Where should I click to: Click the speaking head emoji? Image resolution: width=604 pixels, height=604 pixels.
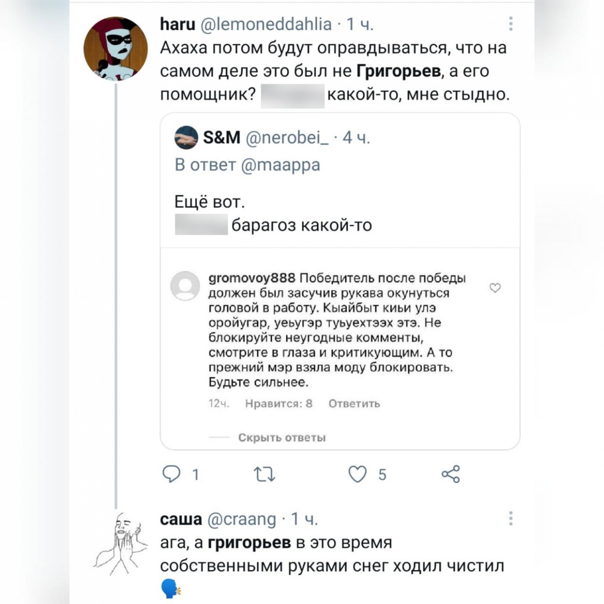tap(170, 589)
